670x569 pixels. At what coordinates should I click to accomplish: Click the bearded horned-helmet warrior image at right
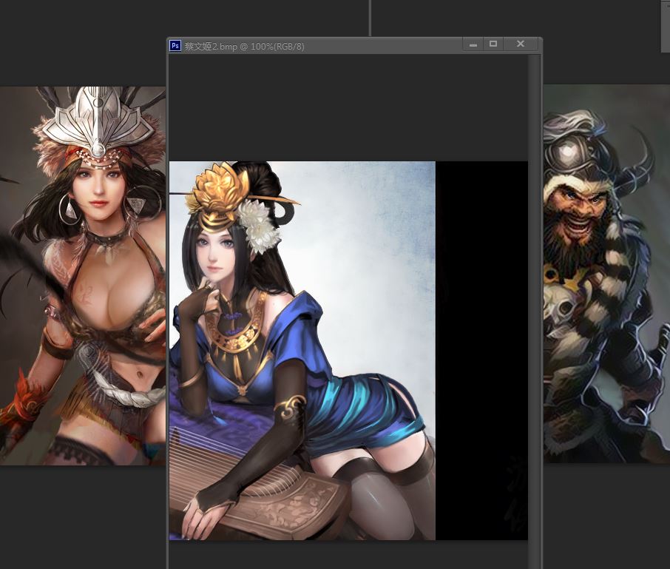[606, 274]
